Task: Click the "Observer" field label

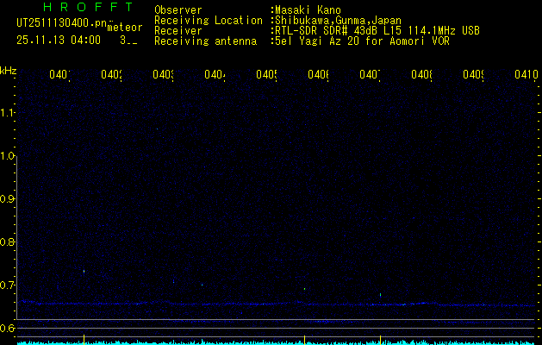Action: [x=178, y=10]
